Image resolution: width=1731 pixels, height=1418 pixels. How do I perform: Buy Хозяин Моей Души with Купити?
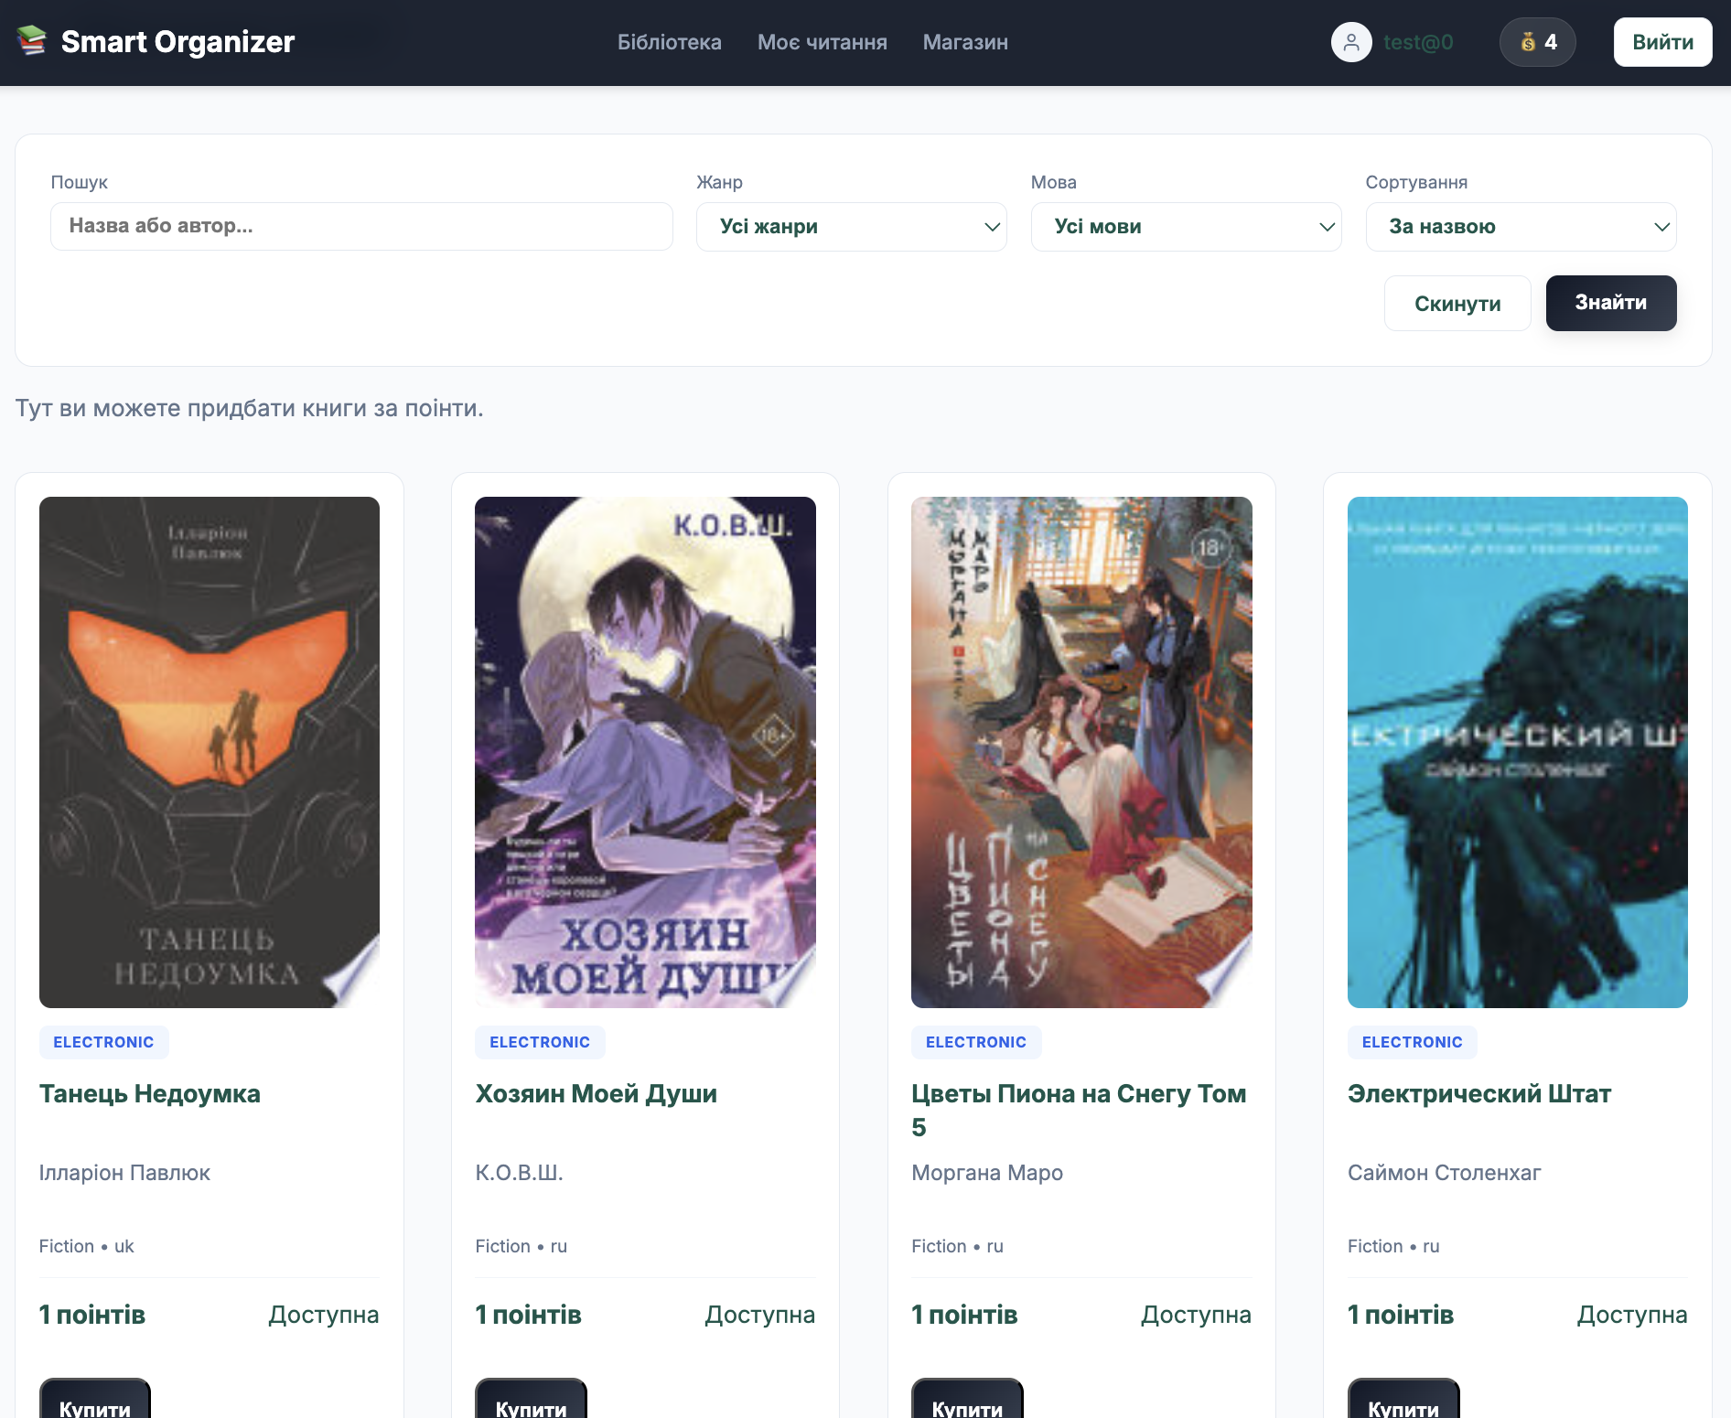(531, 1400)
